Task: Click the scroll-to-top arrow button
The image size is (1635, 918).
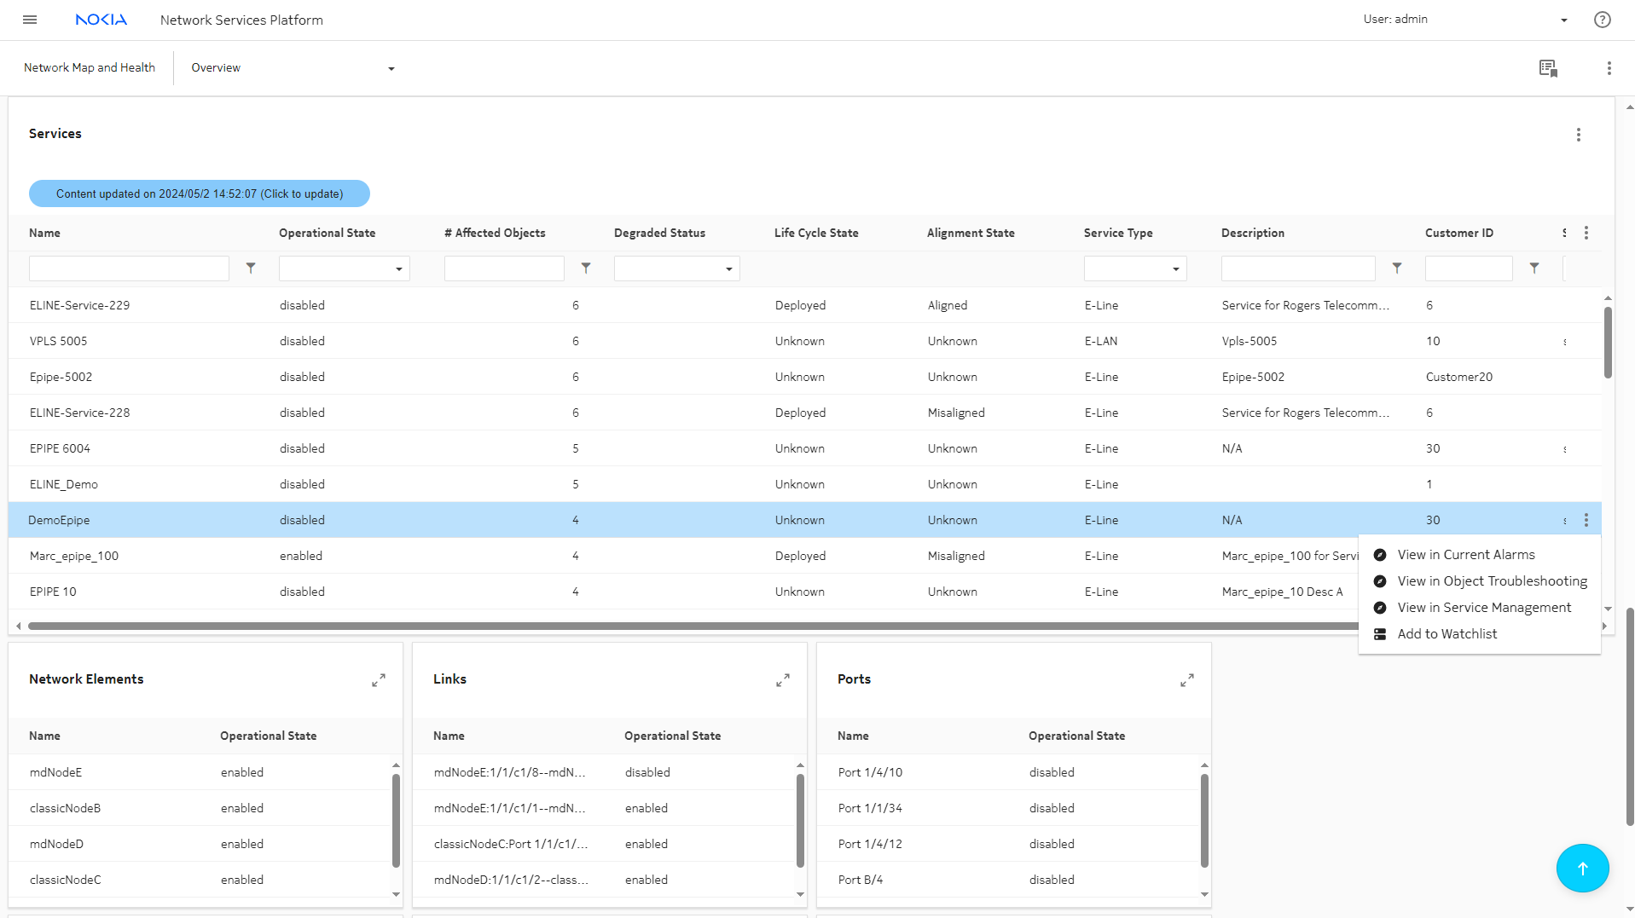Action: (x=1582, y=868)
